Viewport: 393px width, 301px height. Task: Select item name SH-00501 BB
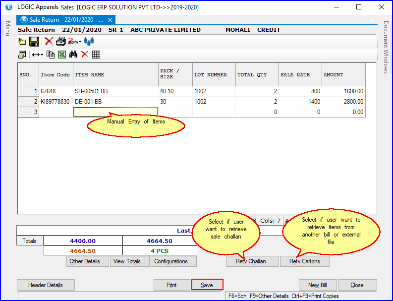point(115,91)
